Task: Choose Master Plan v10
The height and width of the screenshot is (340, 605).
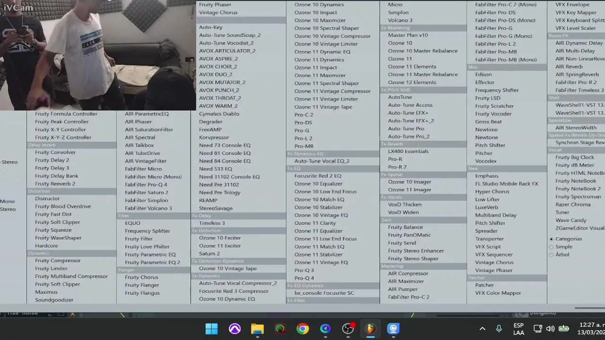Action: click(408, 35)
